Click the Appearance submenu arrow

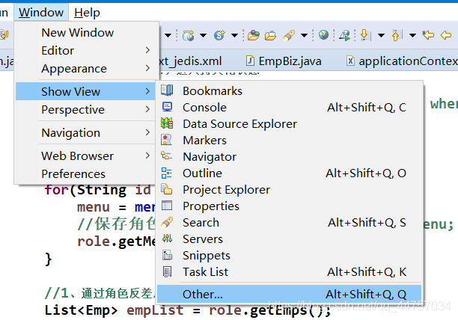tap(147, 68)
